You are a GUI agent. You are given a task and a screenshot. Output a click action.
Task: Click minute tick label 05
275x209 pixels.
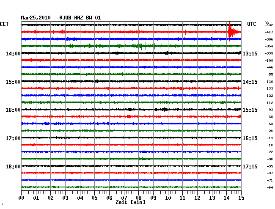tap(94, 198)
